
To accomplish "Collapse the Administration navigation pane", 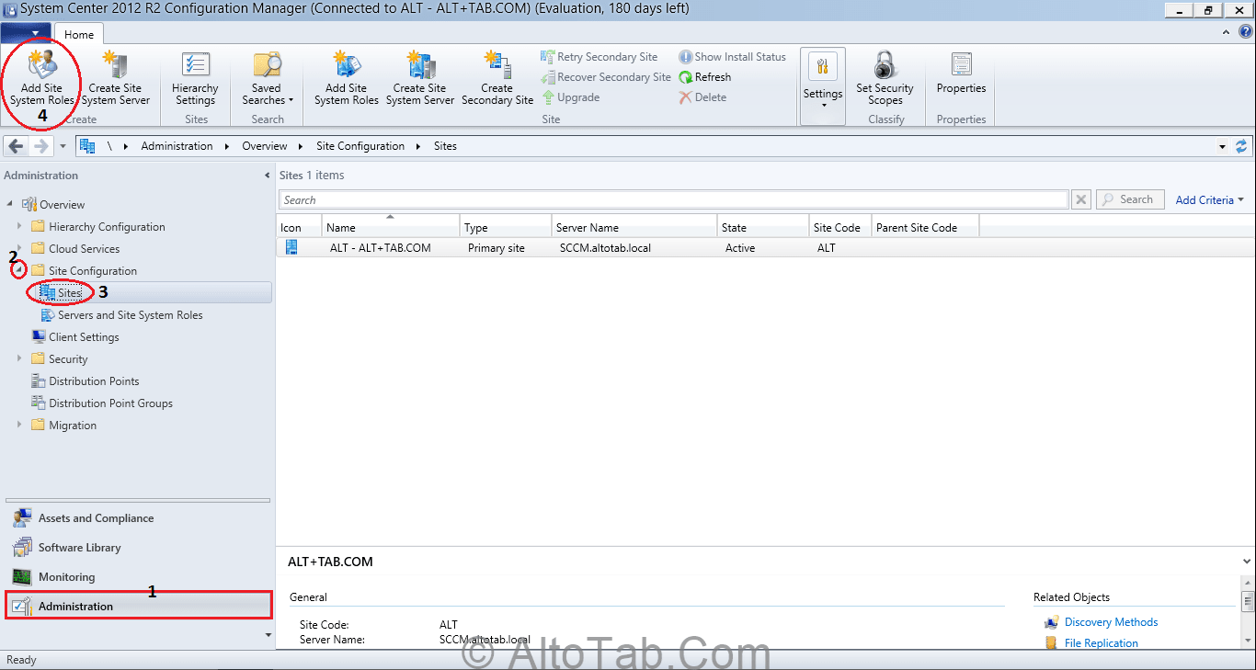I will (x=268, y=176).
